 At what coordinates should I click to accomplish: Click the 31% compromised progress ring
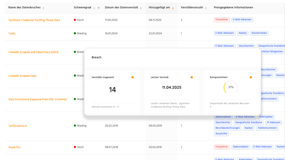pos(230,87)
